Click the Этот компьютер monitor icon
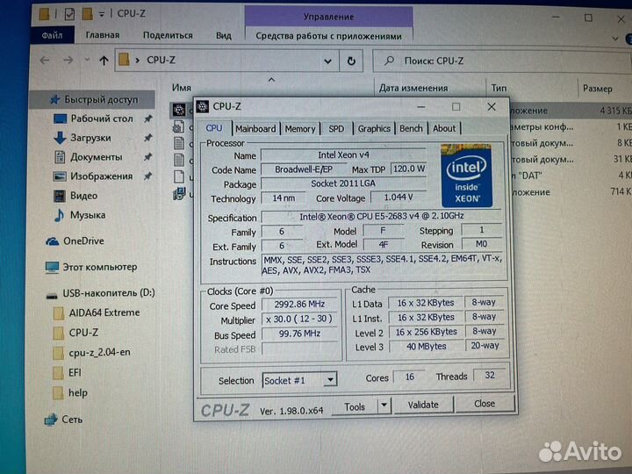 coord(52,268)
